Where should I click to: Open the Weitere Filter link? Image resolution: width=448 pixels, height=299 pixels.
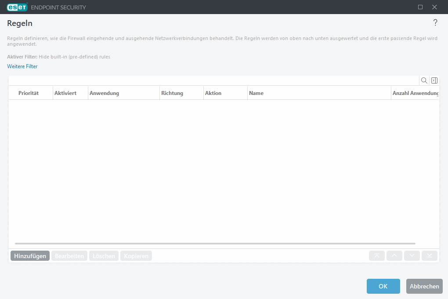pyautogui.click(x=22, y=66)
